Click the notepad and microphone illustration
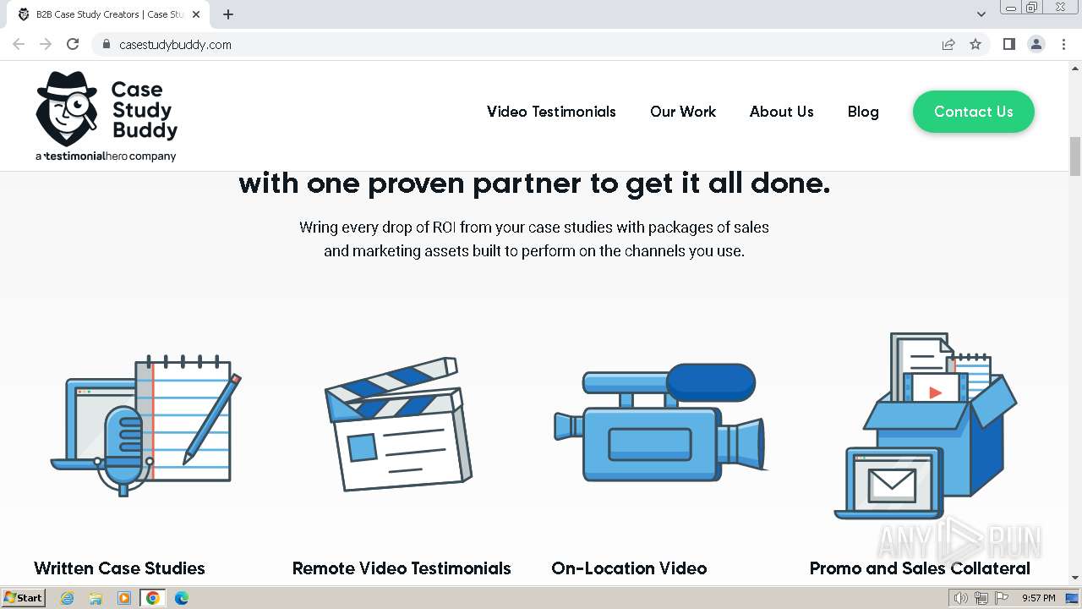Viewport: 1082px width, 609px height. [x=145, y=425]
